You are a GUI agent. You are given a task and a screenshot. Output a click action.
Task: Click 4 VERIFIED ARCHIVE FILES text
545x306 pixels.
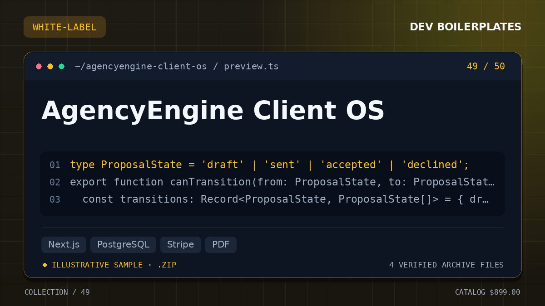tap(446, 265)
